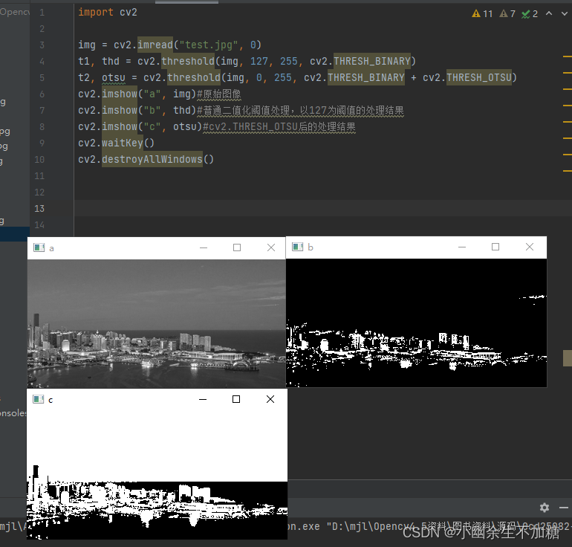The height and width of the screenshot is (547, 572).
Task: Hide the run tool window
Action: tap(564, 508)
